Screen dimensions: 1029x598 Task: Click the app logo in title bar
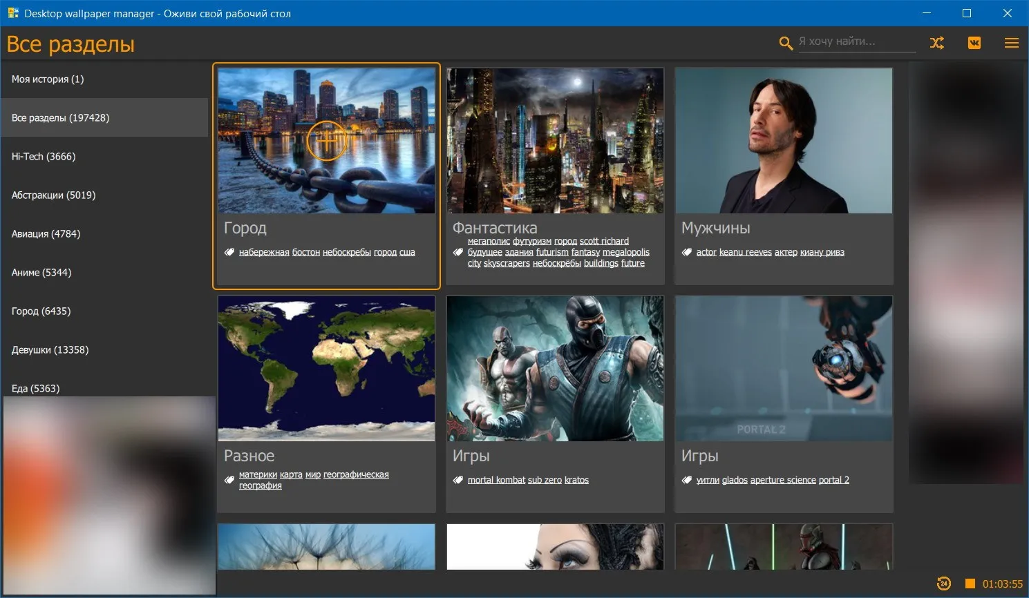coord(12,13)
